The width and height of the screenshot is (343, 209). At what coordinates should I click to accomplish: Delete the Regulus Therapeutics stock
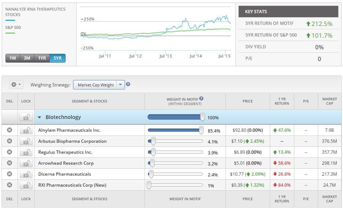pyautogui.click(x=10, y=152)
